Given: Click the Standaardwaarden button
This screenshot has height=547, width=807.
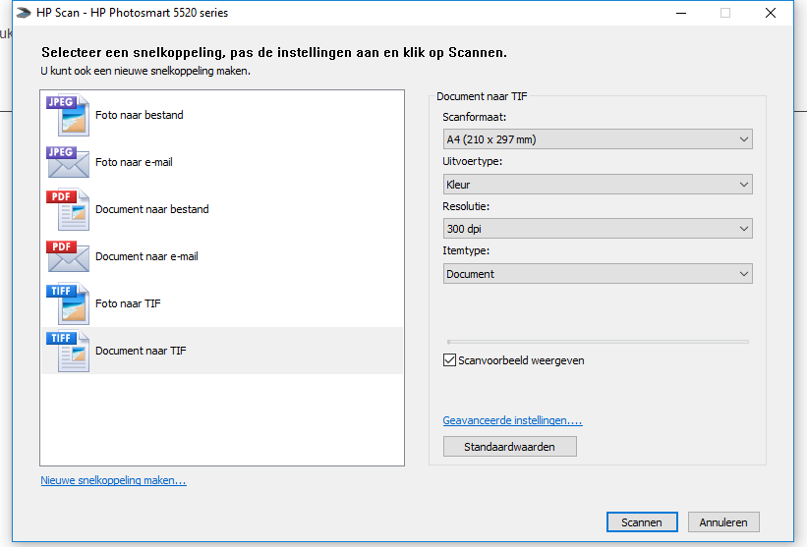Looking at the screenshot, I should click(x=509, y=447).
